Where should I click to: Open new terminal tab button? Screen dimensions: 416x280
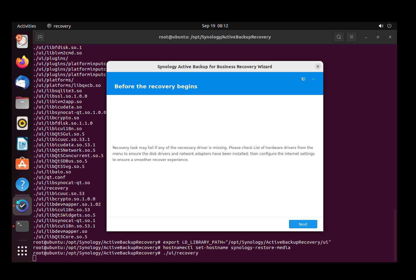40,37
